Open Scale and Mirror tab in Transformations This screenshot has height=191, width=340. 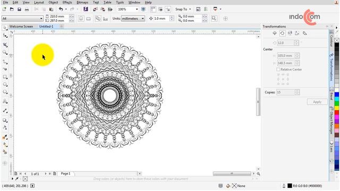pyautogui.click(x=290, y=33)
